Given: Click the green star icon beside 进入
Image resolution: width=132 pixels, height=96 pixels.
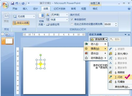Looking at the screenshot, I should (86, 44).
